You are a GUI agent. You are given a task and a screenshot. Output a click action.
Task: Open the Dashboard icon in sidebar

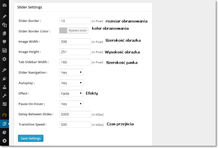tap(4, 5)
